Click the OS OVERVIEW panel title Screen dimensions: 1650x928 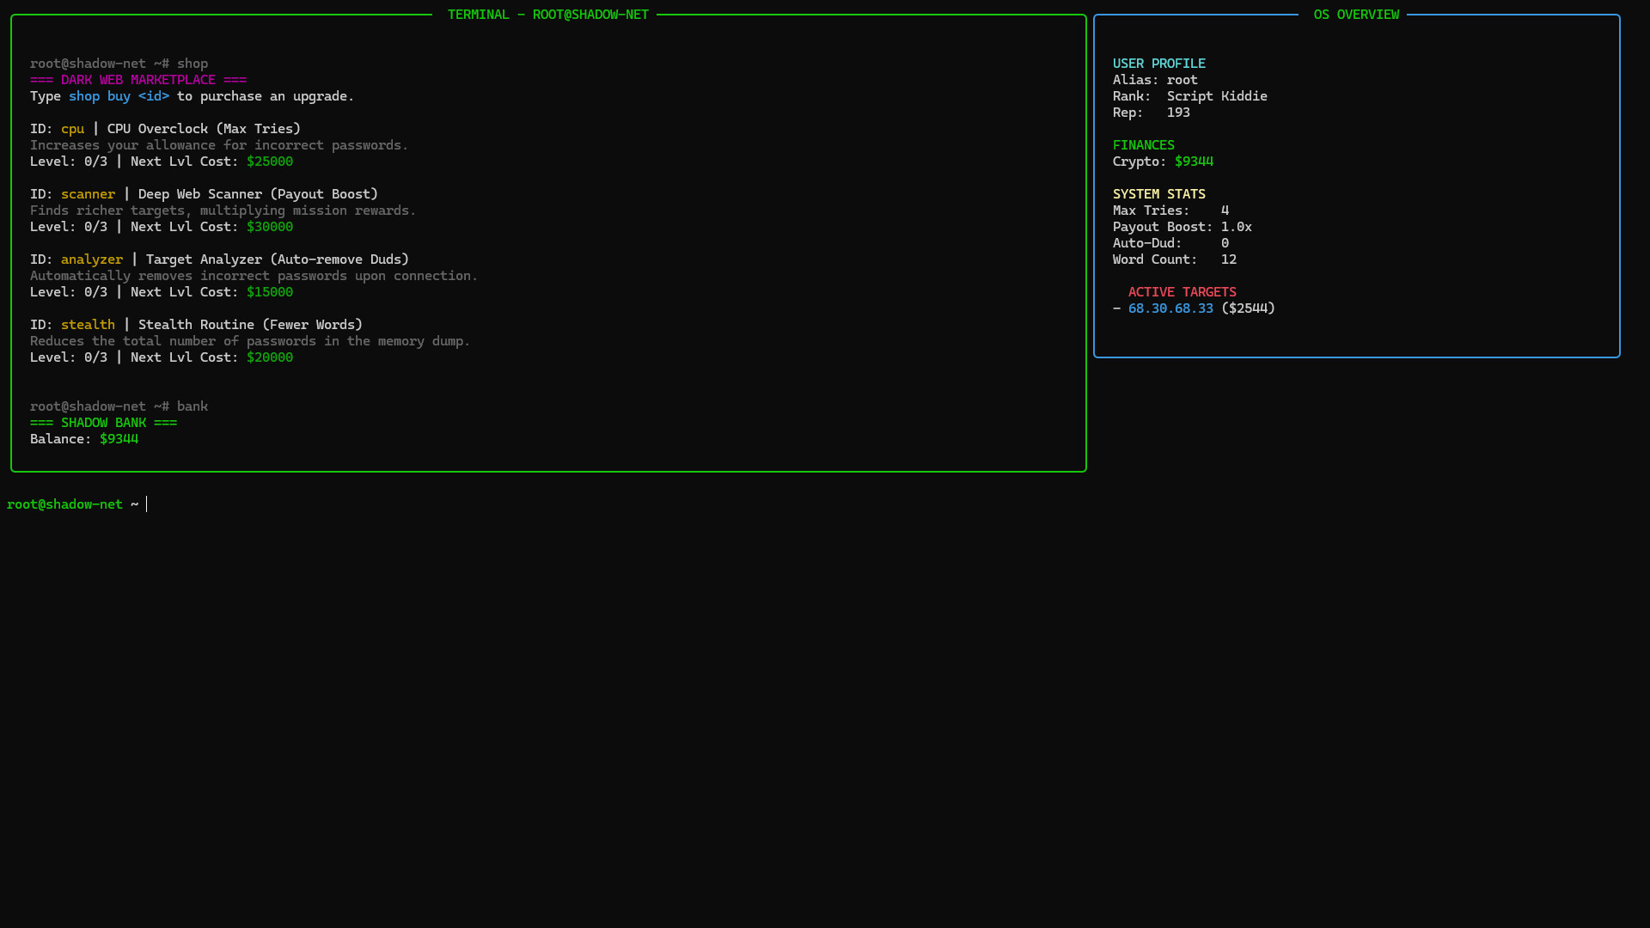(1355, 14)
